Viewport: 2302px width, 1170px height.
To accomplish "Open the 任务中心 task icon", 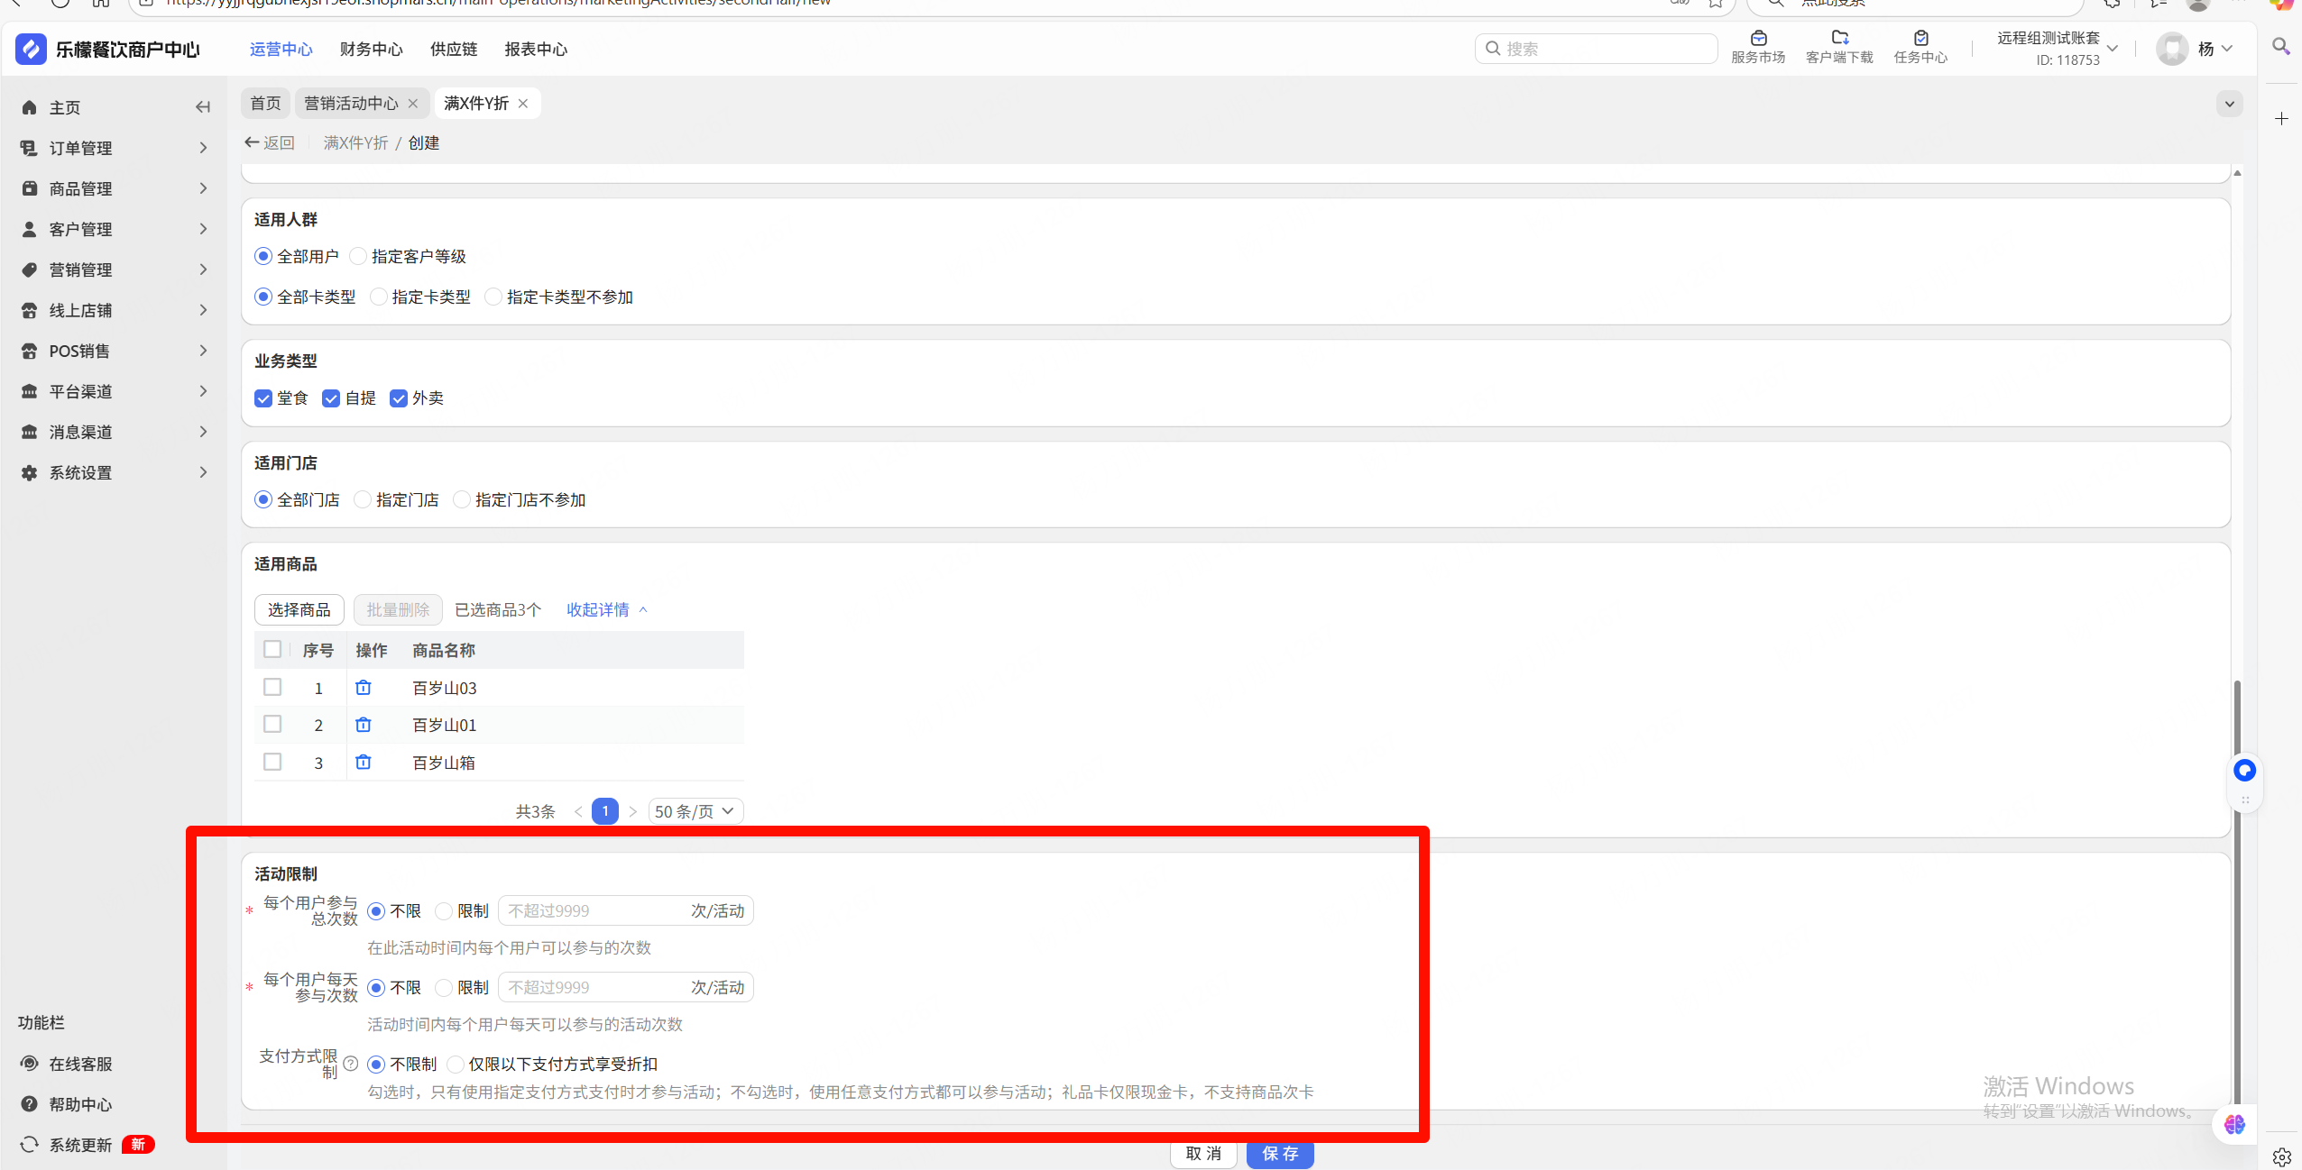I will [1920, 38].
